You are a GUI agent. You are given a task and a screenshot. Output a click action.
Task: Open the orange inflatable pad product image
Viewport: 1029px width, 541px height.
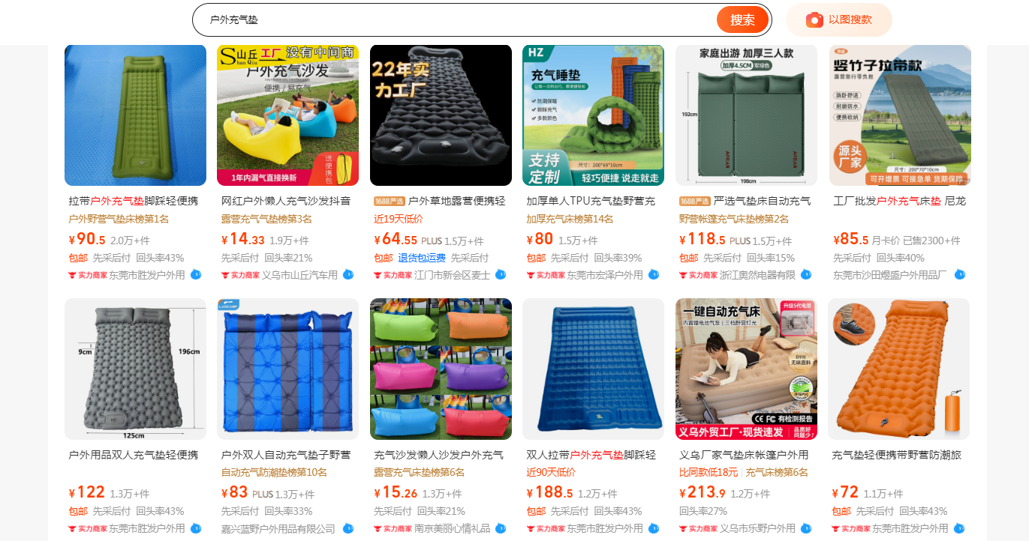pyautogui.click(x=898, y=369)
